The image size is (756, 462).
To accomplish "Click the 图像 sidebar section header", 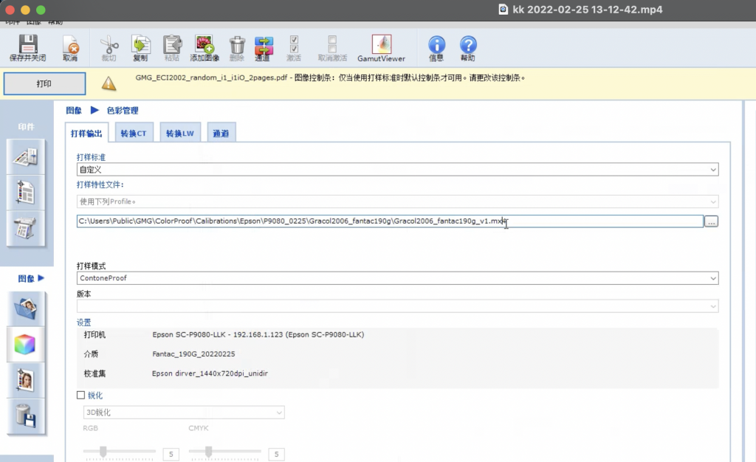I will [31, 278].
